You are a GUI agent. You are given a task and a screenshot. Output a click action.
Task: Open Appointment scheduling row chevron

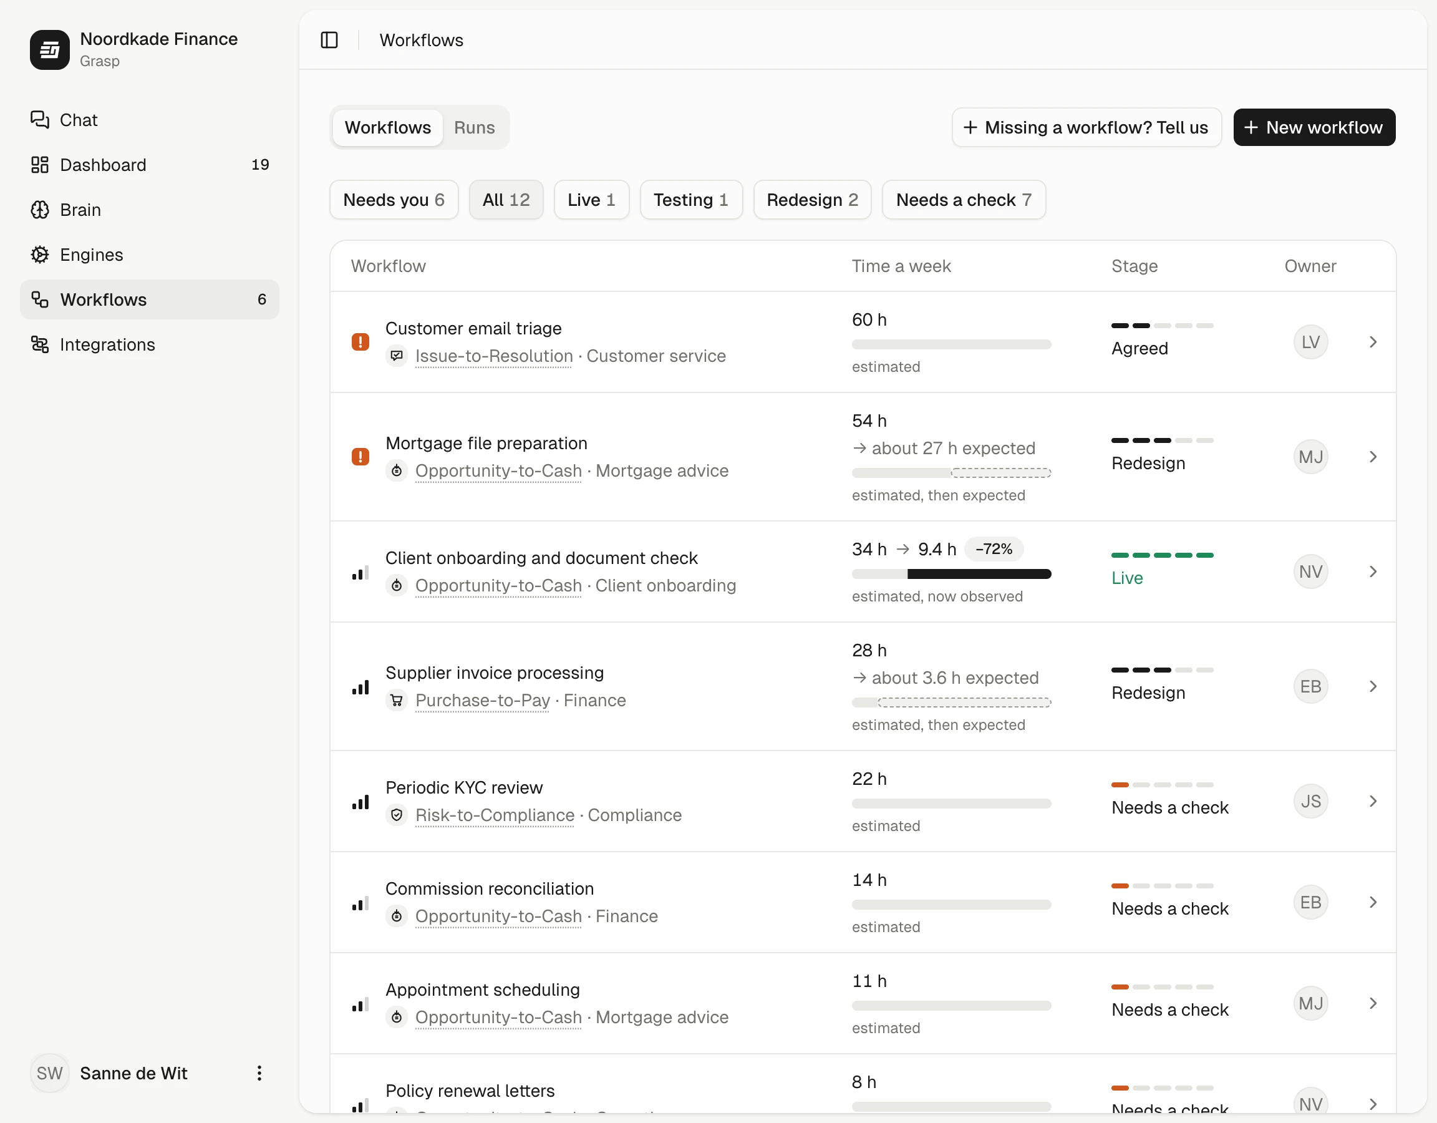pos(1373,1003)
